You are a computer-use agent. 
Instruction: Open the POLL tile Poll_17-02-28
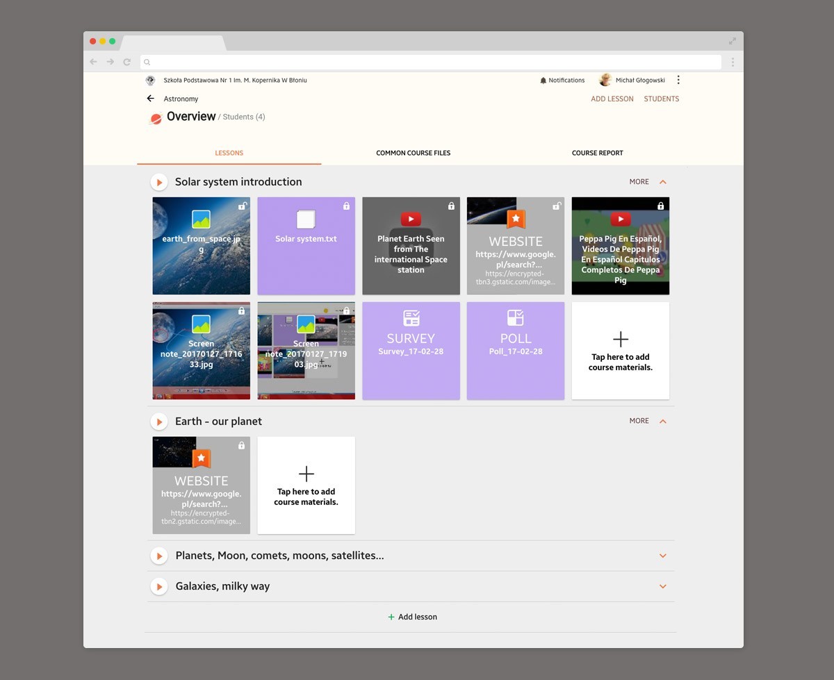coord(515,351)
